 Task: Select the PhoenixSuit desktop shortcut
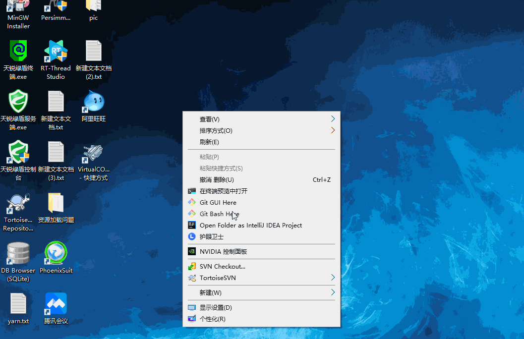pos(56,258)
